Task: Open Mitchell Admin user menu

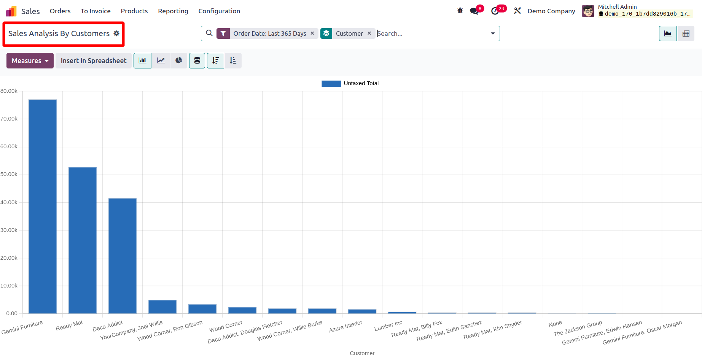Action: click(x=637, y=11)
